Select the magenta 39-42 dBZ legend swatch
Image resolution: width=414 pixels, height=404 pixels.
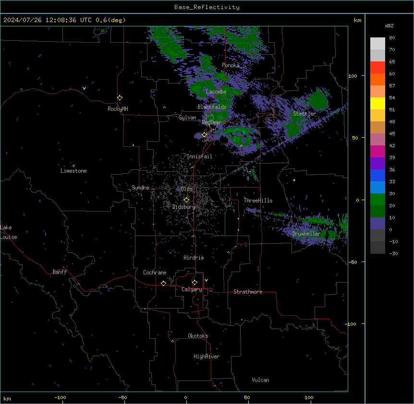pyautogui.click(x=377, y=152)
